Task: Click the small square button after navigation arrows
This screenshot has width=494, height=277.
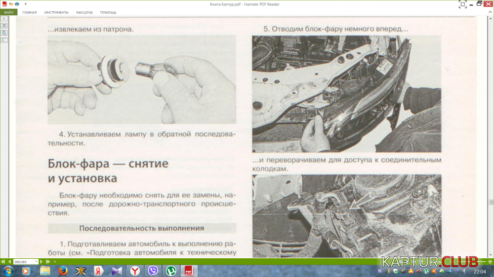Action: point(55,262)
